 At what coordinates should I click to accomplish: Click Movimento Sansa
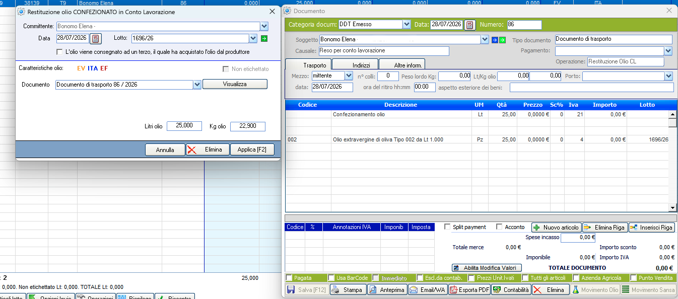tap(647, 290)
